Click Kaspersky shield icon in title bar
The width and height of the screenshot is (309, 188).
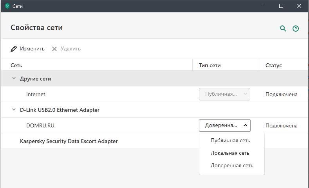coord(7,6)
